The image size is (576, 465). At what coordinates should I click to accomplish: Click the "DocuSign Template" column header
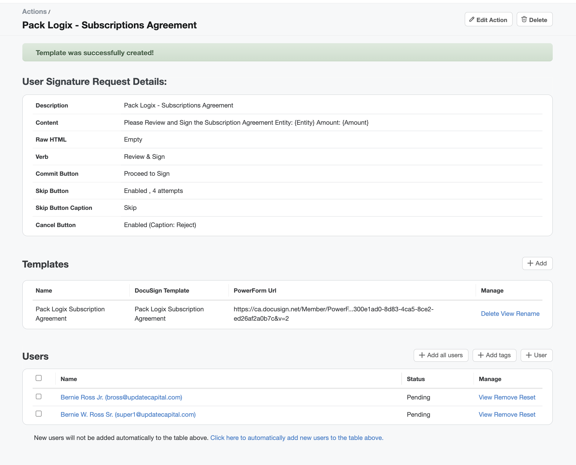coord(162,290)
